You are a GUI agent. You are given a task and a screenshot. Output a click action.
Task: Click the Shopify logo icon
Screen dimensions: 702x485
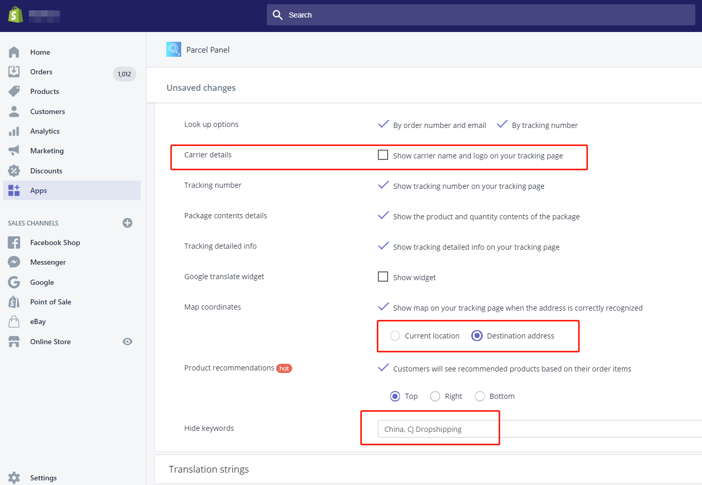(15, 15)
